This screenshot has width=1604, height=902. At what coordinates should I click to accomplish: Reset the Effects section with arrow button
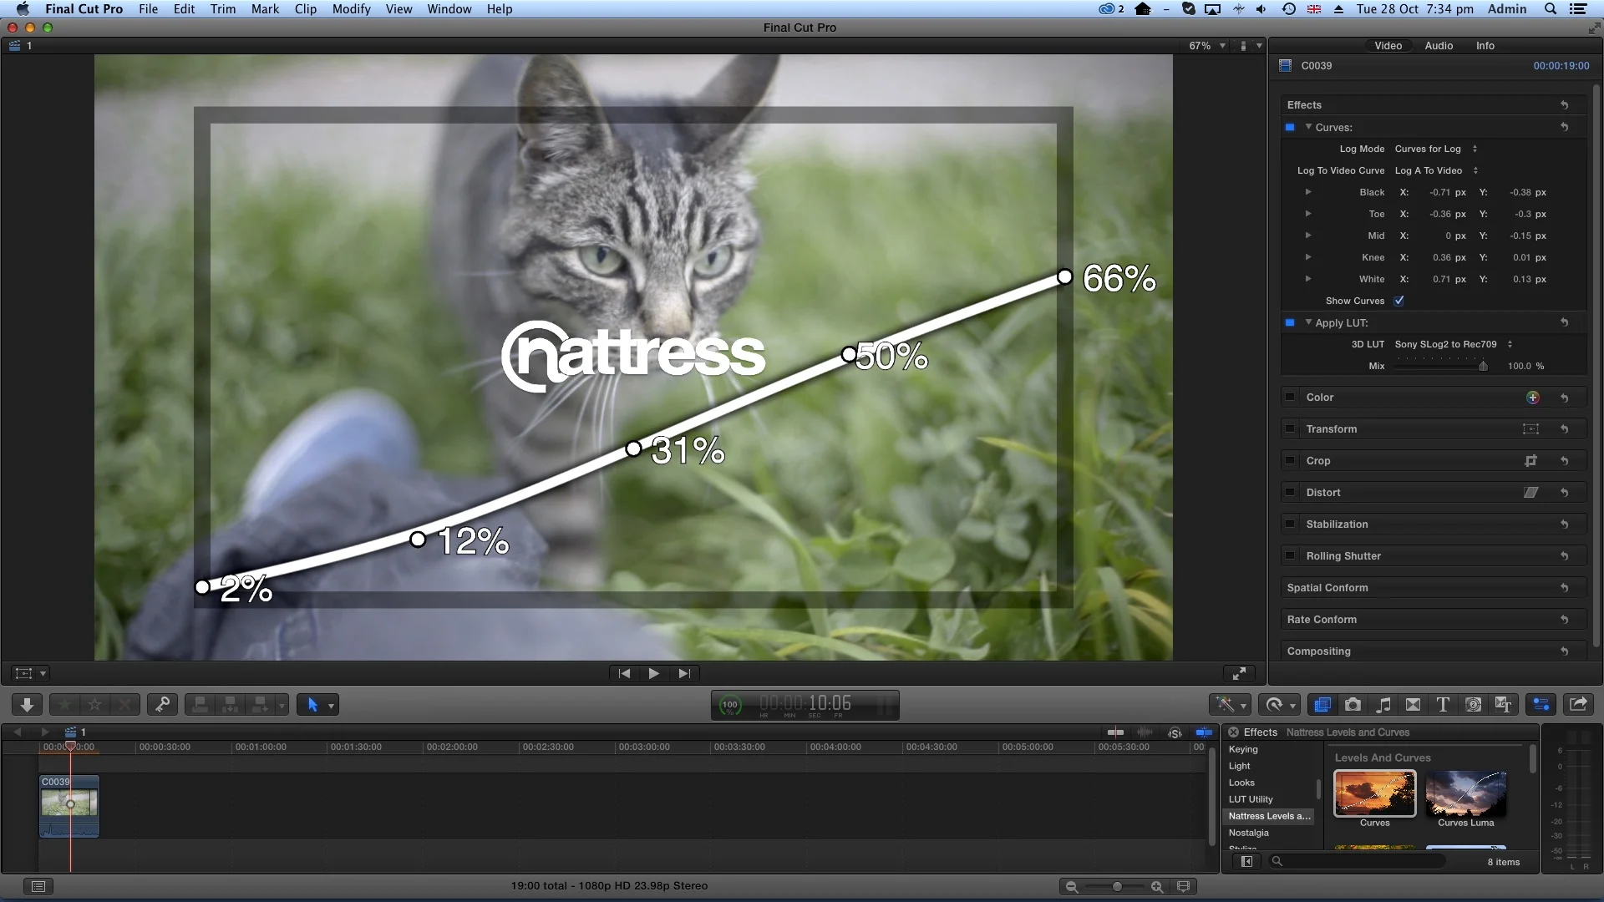click(1564, 105)
